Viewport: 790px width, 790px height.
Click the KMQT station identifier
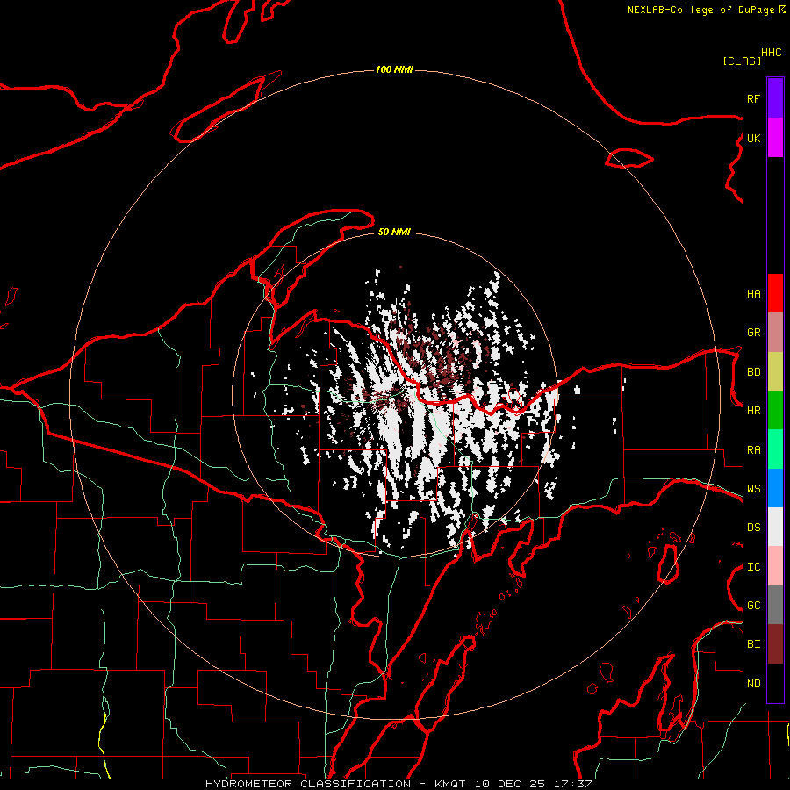pyautogui.click(x=450, y=784)
